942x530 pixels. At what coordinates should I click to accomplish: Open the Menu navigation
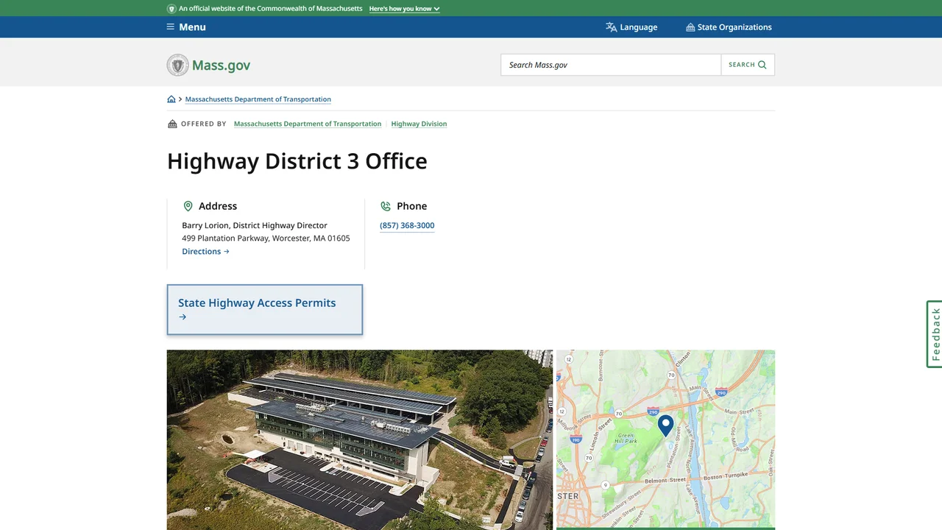click(x=186, y=27)
